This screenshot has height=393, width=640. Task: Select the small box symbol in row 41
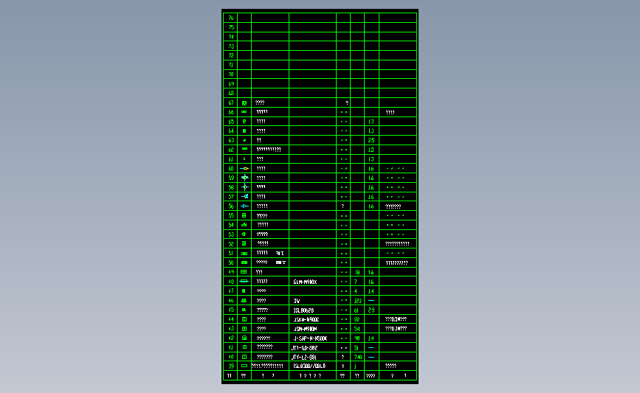coord(244,347)
